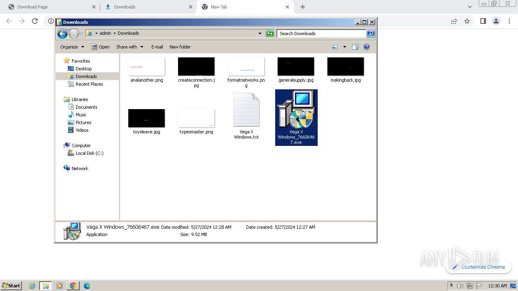Launch Internet Explorer from taskbar

point(32,286)
